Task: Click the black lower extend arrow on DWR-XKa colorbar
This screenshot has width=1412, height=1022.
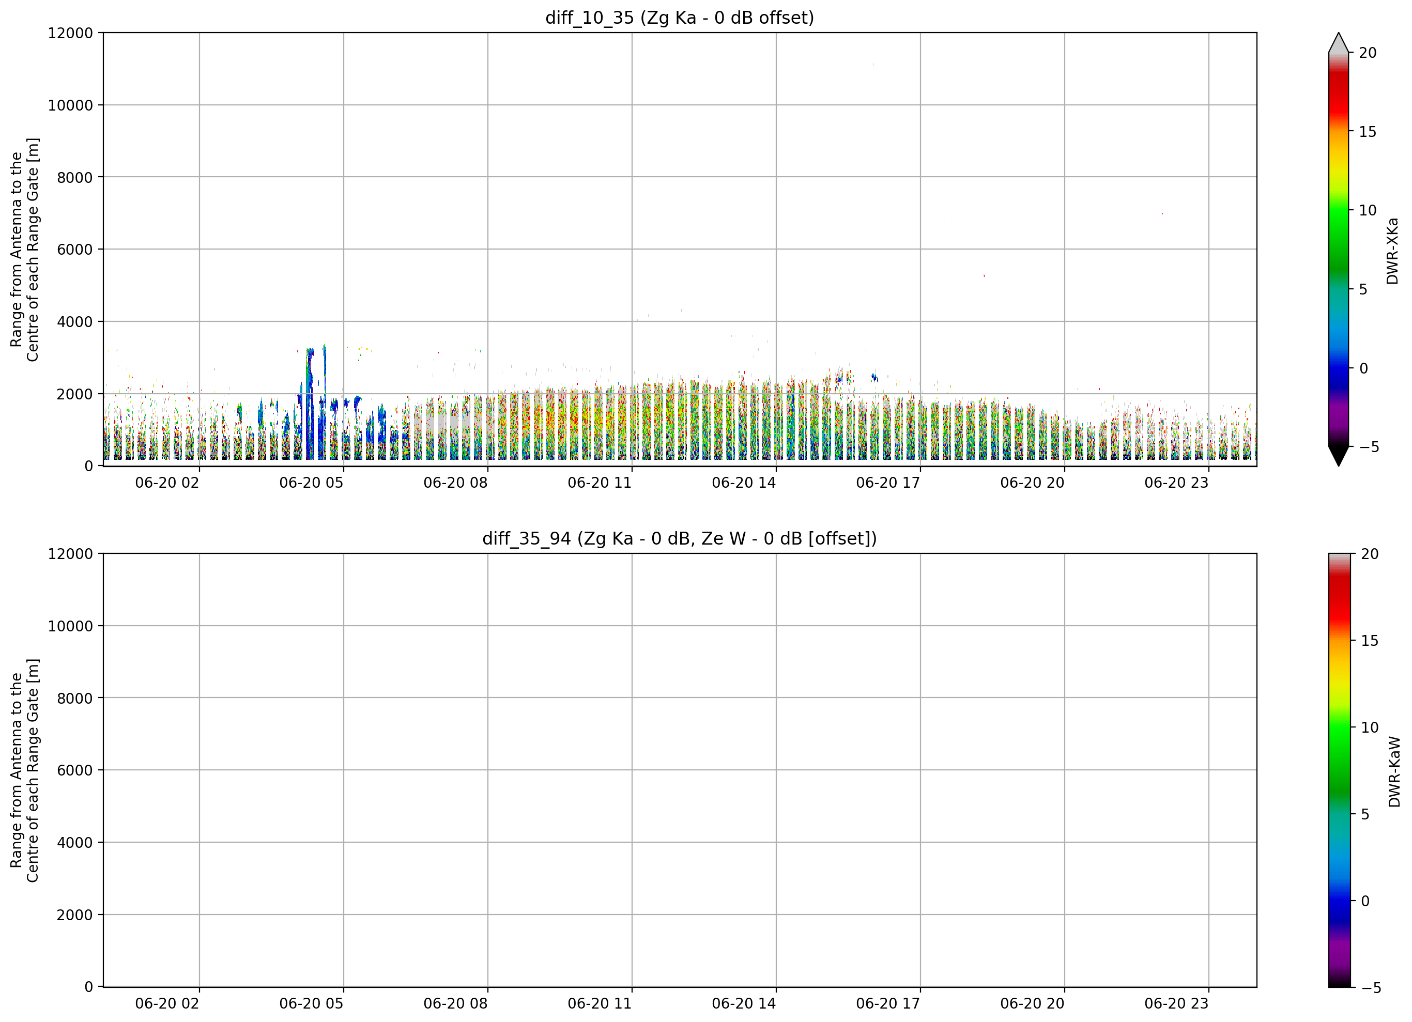Action: point(1339,456)
